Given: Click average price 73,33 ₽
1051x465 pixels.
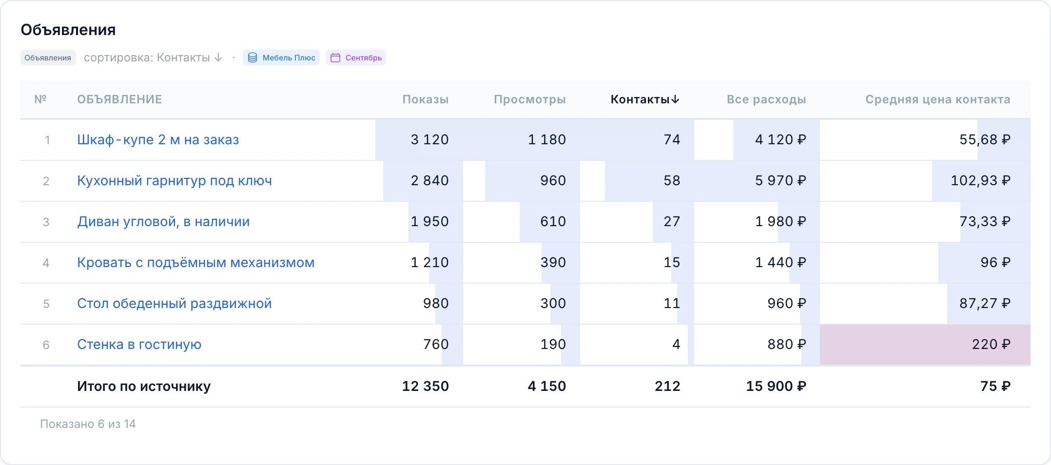Looking at the screenshot, I should [985, 222].
